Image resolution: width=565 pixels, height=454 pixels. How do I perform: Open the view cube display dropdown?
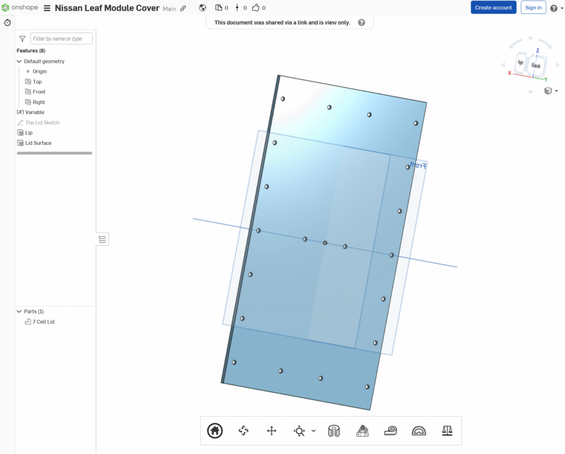tap(556, 91)
